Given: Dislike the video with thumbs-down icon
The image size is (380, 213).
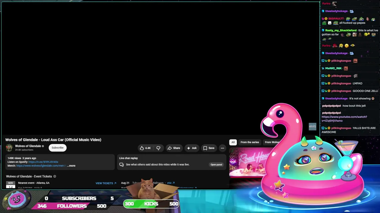Looking at the screenshot, I should pos(158,148).
